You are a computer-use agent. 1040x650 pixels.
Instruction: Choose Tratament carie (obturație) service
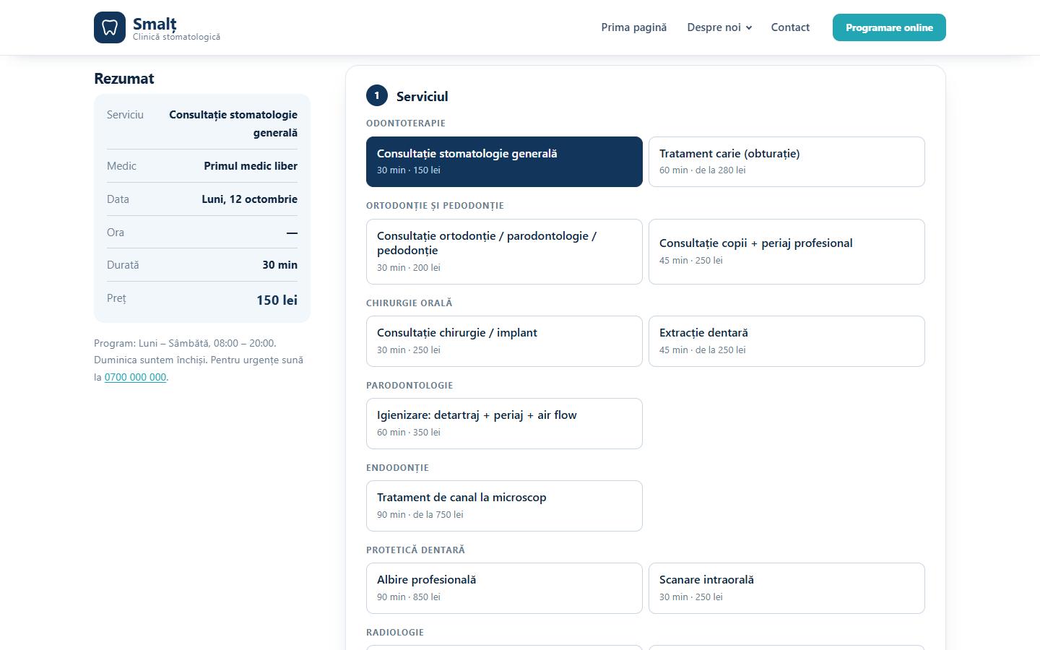[786, 162]
